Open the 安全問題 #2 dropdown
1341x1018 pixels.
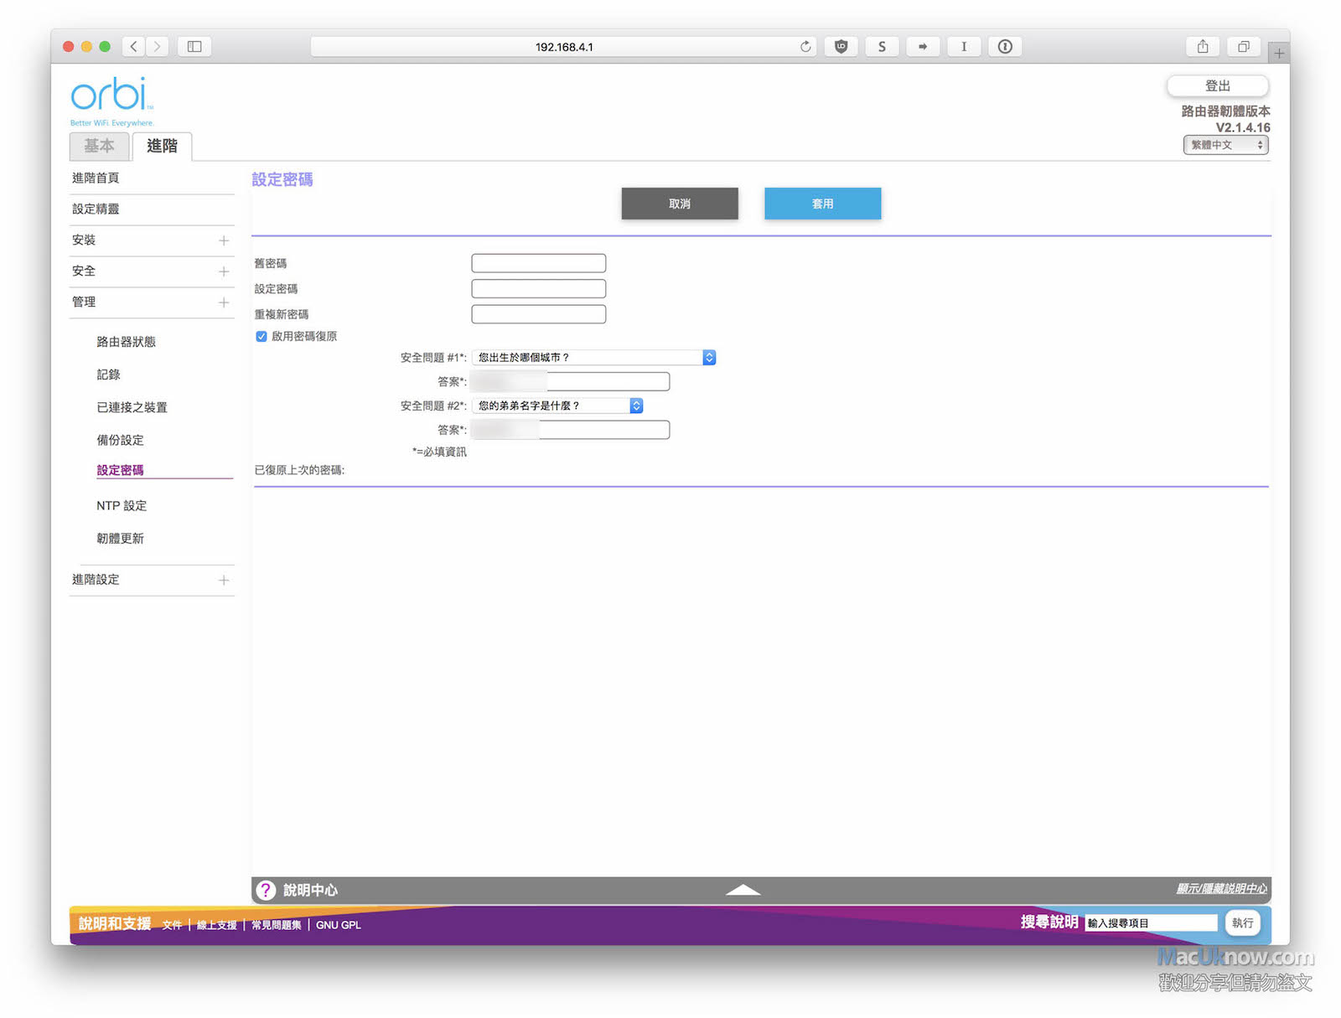tap(557, 406)
